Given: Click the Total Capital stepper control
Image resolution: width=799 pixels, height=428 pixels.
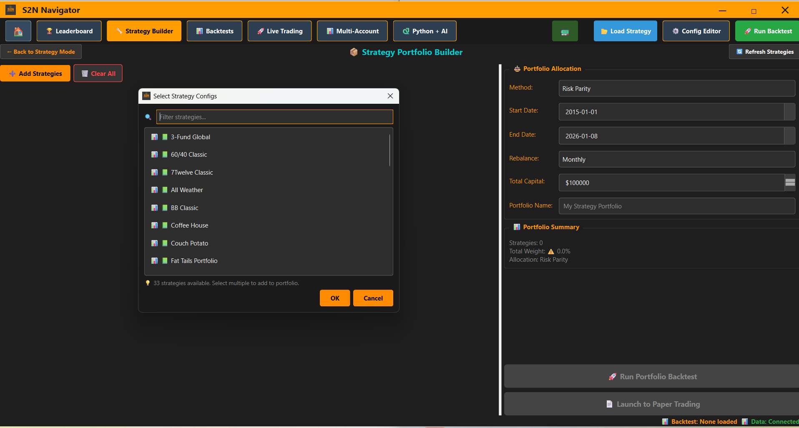Looking at the screenshot, I should tap(790, 183).
